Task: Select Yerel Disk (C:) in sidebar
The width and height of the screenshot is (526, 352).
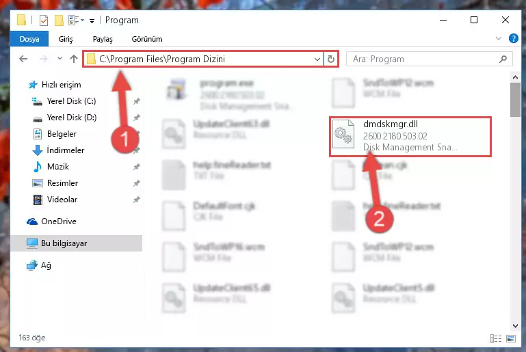Action: tap(71, 101)
